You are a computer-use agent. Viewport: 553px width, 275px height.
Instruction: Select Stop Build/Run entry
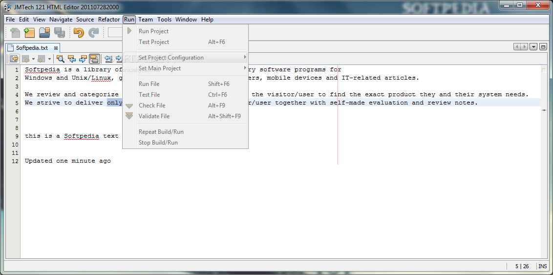tap(186, 143)
